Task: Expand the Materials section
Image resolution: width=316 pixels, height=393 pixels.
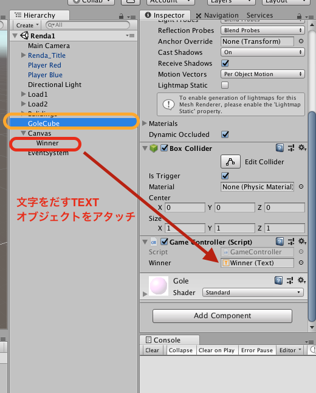Action: [145, 123]
